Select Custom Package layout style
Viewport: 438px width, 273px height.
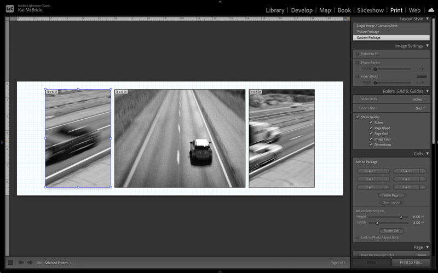(391, 37)
